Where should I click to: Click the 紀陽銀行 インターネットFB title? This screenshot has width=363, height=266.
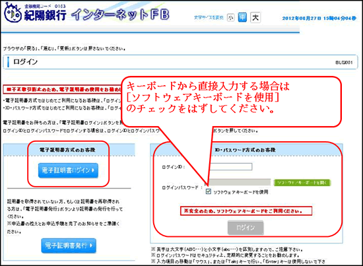point(96,15)
